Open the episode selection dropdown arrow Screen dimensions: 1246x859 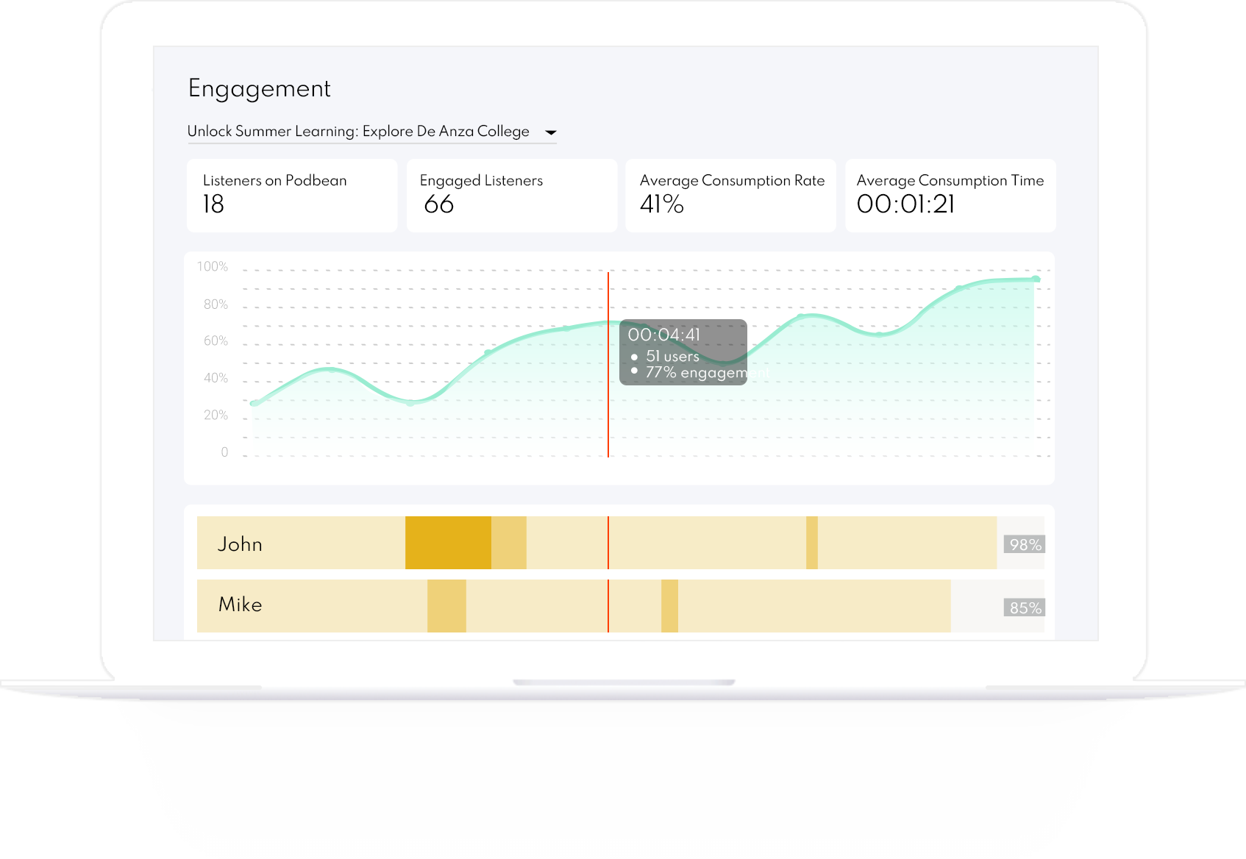coord(551,132)
